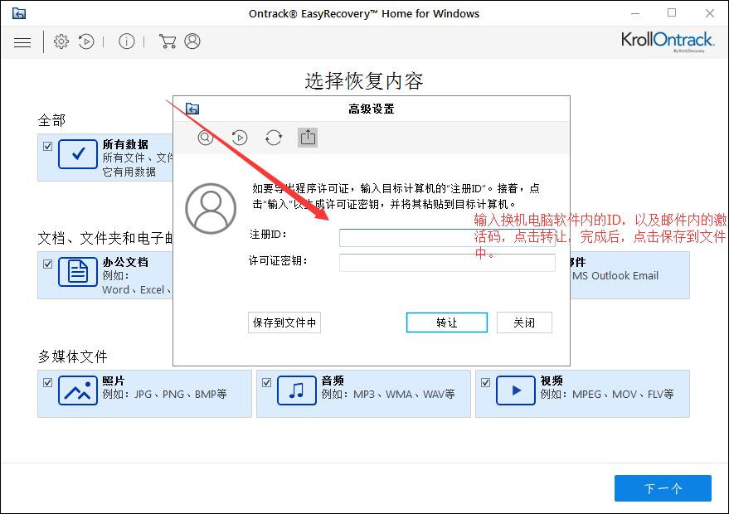The image size is (729, 514).
Task: Toggle the 所有数据 checkbox
Action: coord(47,147)
